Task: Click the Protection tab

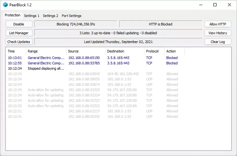Action: [13, 15]
